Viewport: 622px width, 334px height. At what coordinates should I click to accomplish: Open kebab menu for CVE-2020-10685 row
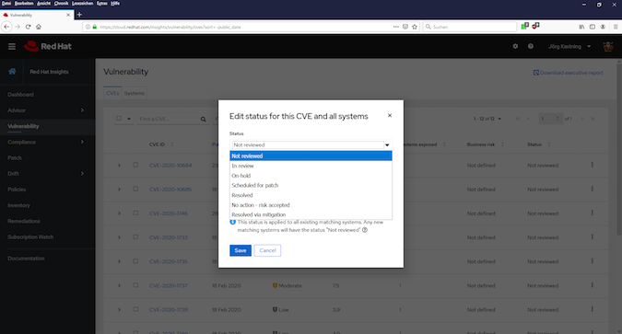coord(593,189)
